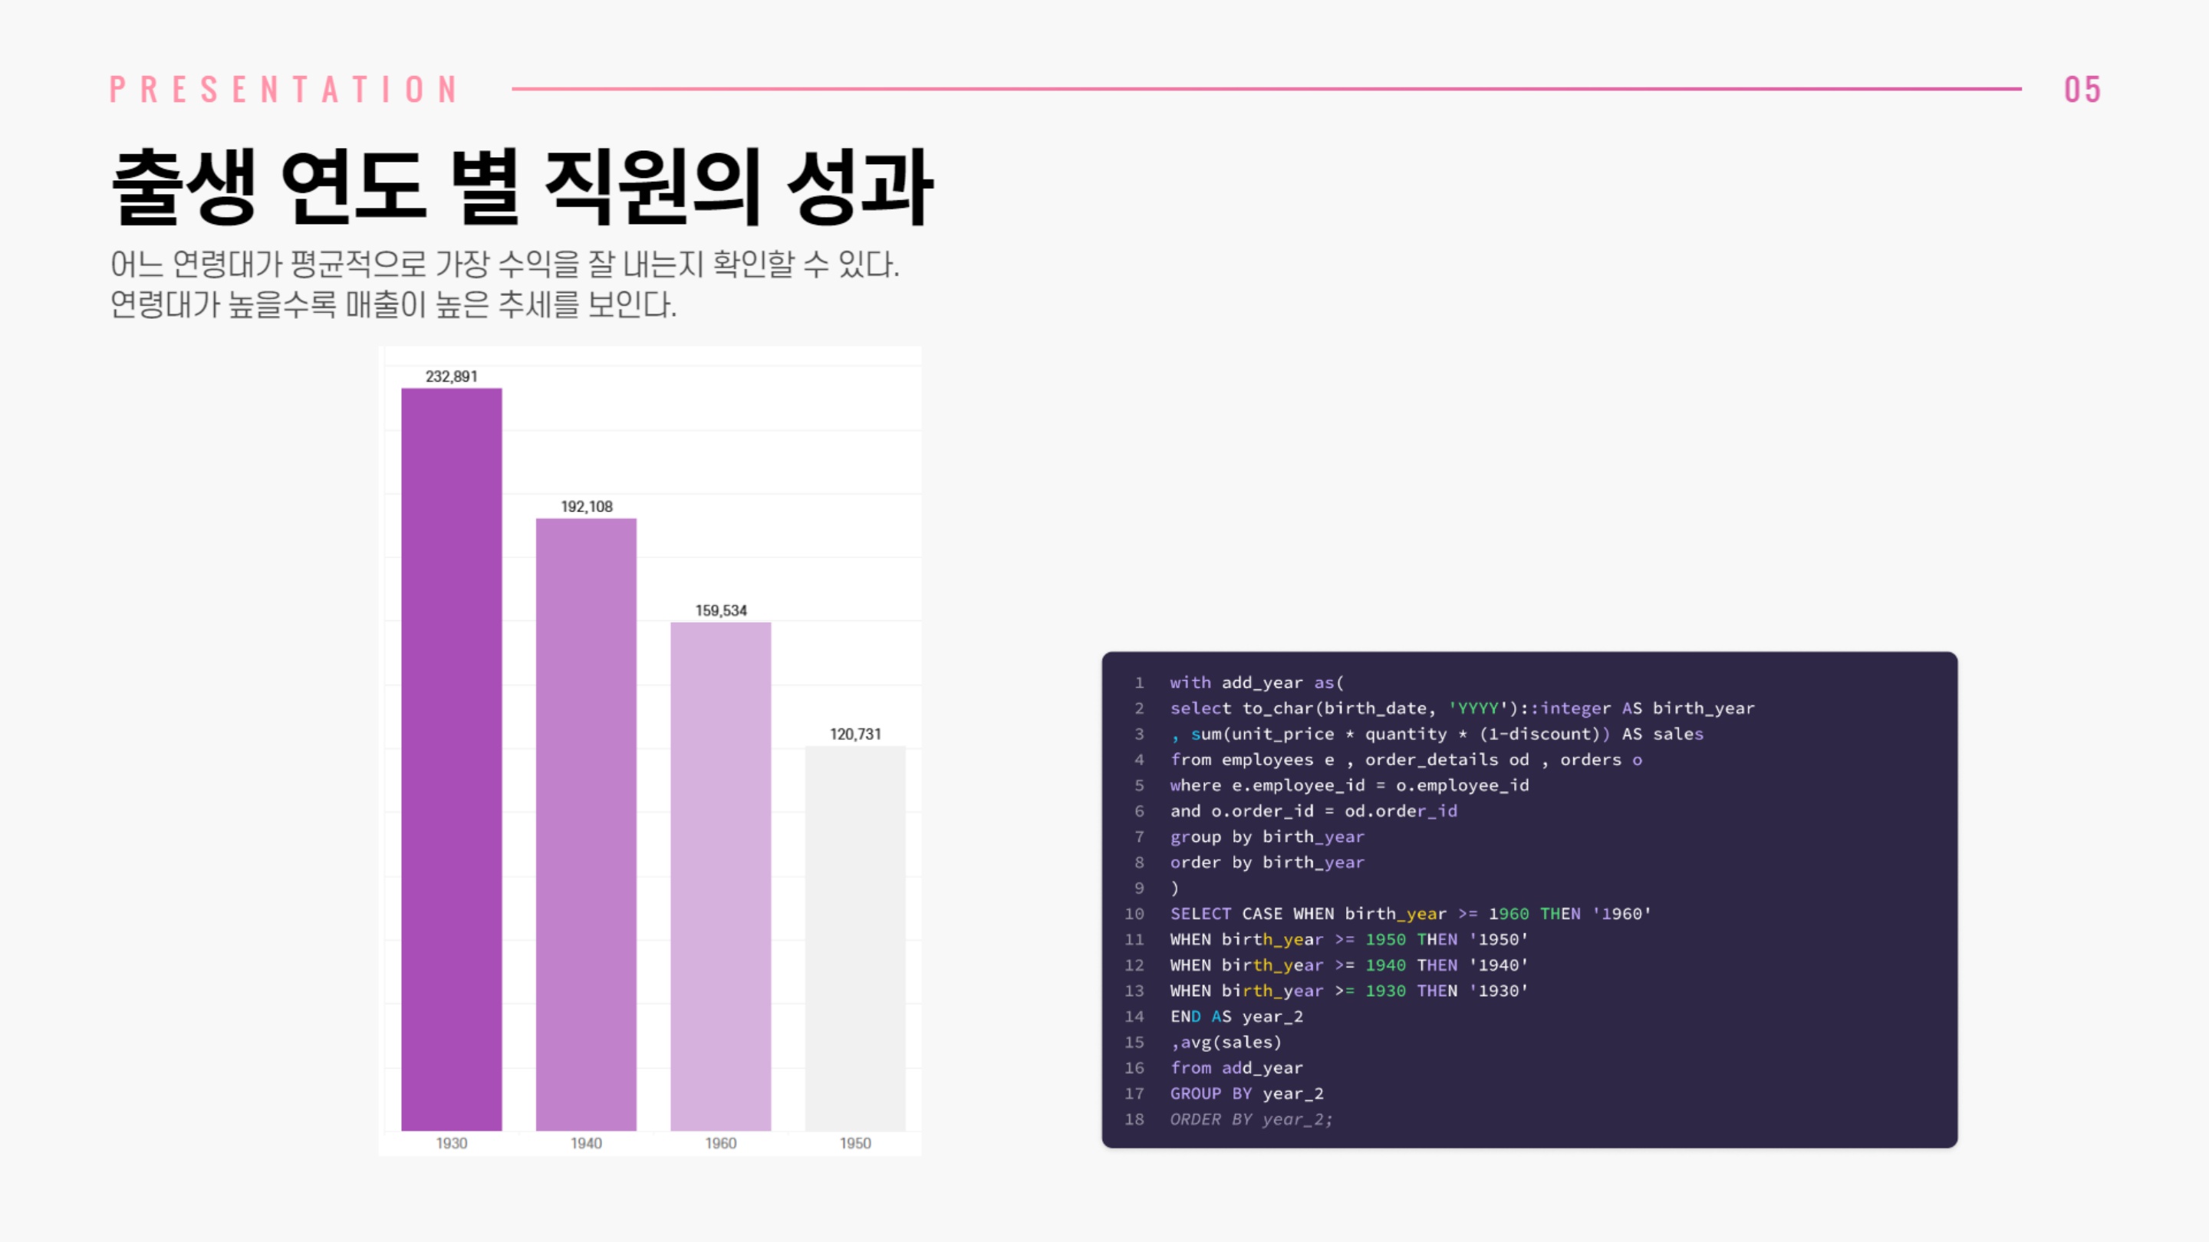Click the ',avg(sales)' code line
Image resolution: width=2209 pixels, height=1242 pixels.
(1226, 1043)
